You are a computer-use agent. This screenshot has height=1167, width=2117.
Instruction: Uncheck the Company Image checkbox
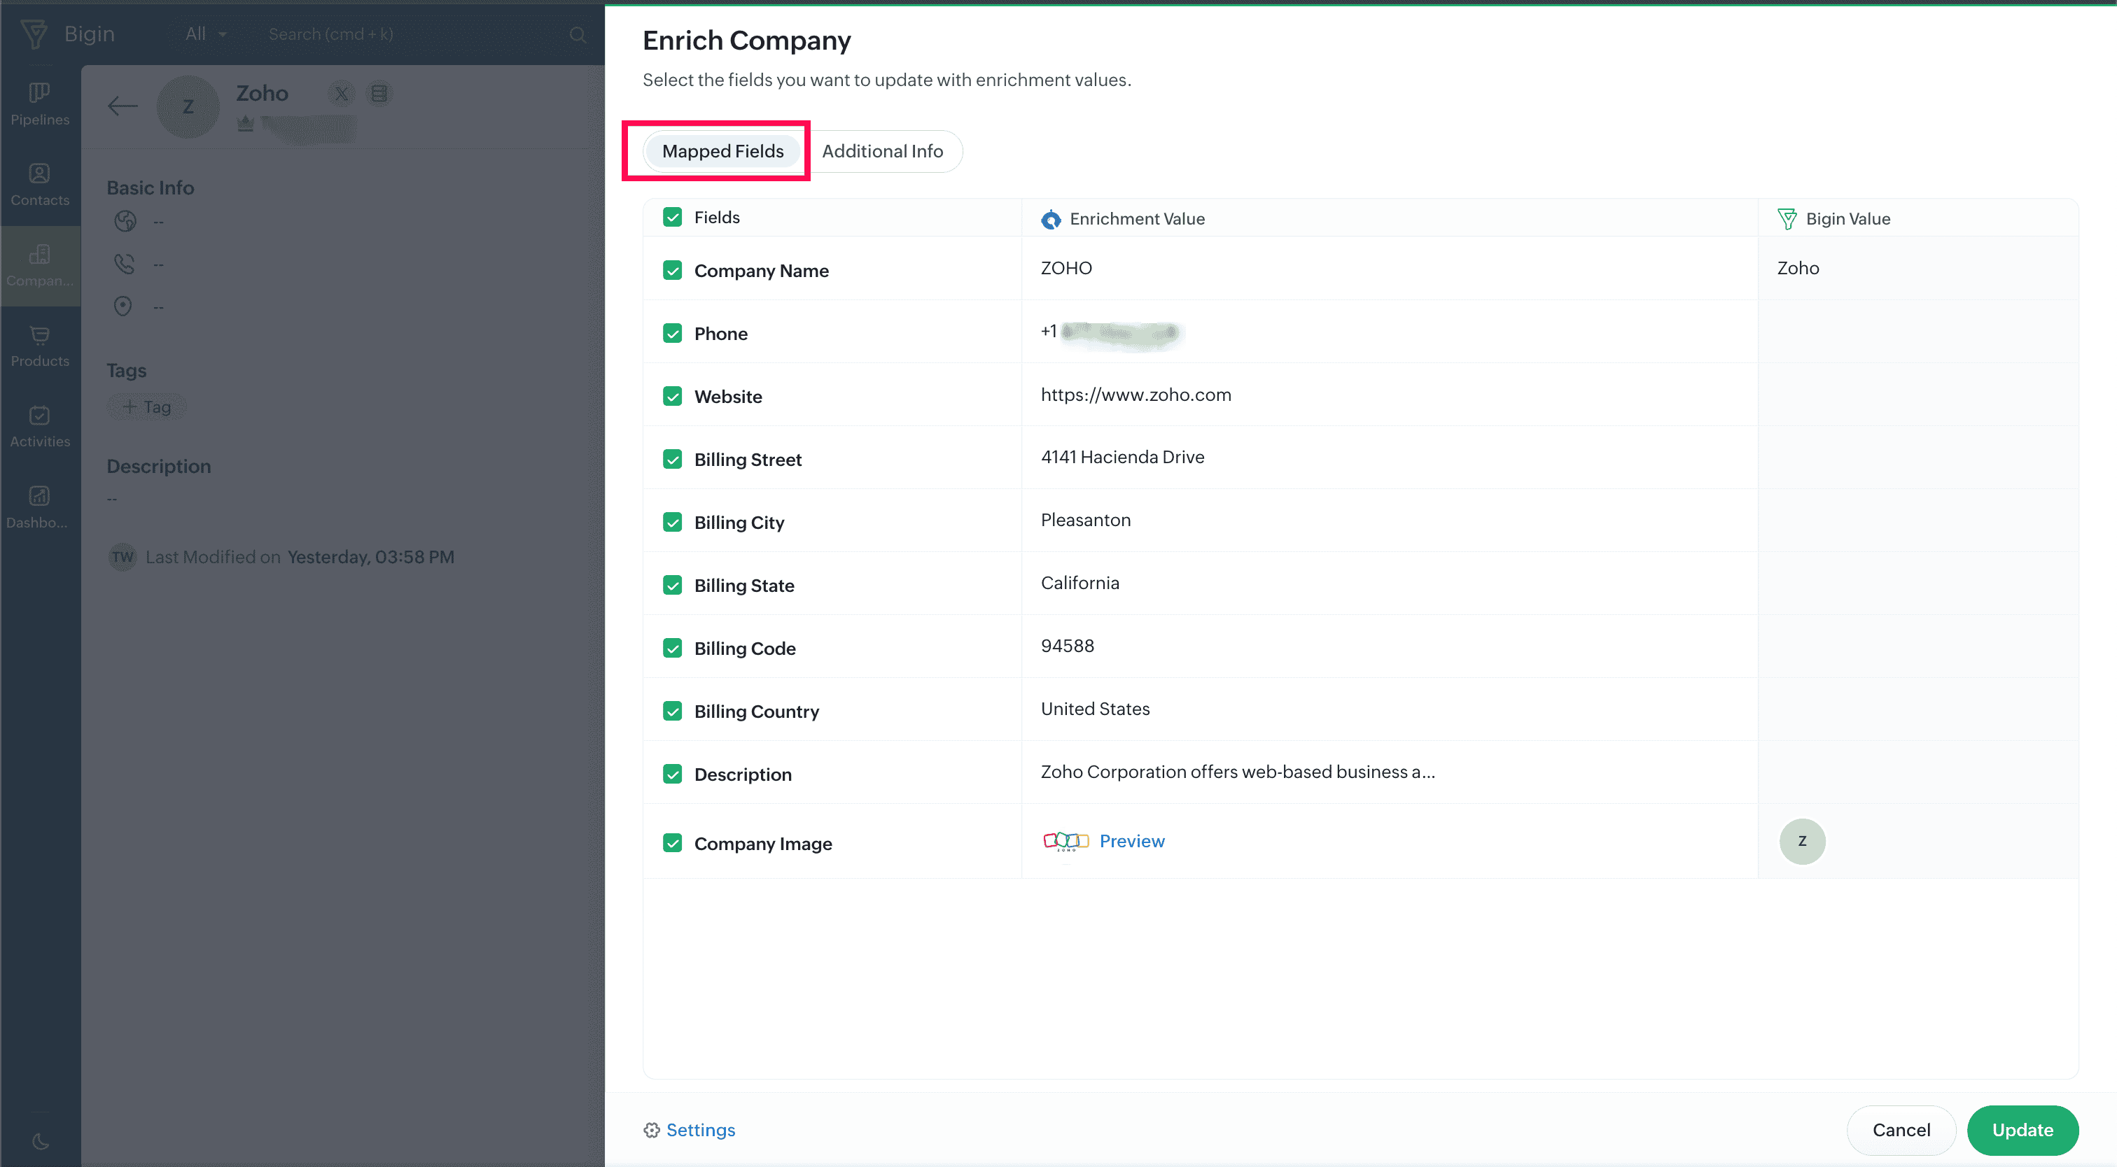tap(672, 844)
